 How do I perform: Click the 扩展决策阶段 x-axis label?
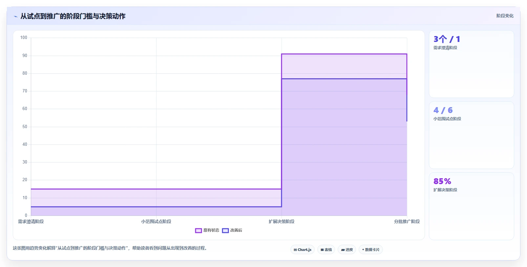coord(282,222)
